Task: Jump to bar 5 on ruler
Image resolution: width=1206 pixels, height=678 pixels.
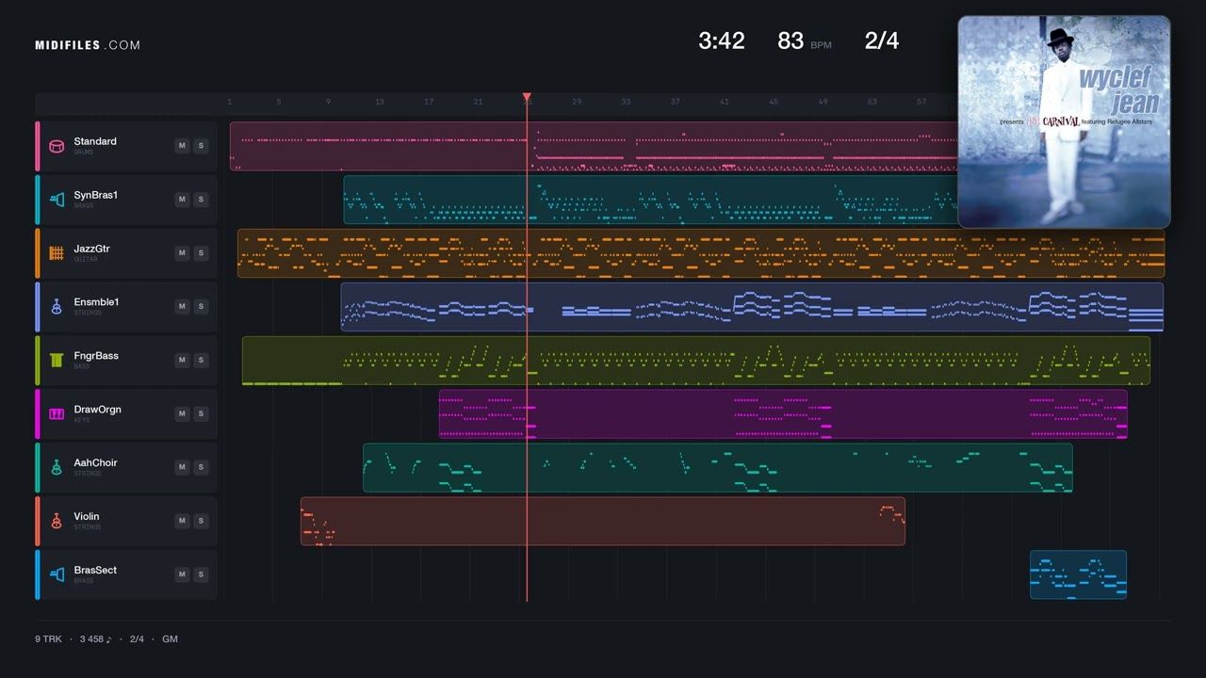Action: 279,102
